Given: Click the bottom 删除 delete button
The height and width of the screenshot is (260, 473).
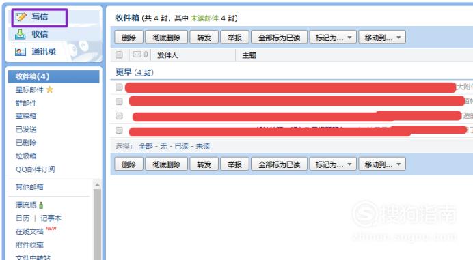Looking at the screenshot, I should click(x=129, y=164).
